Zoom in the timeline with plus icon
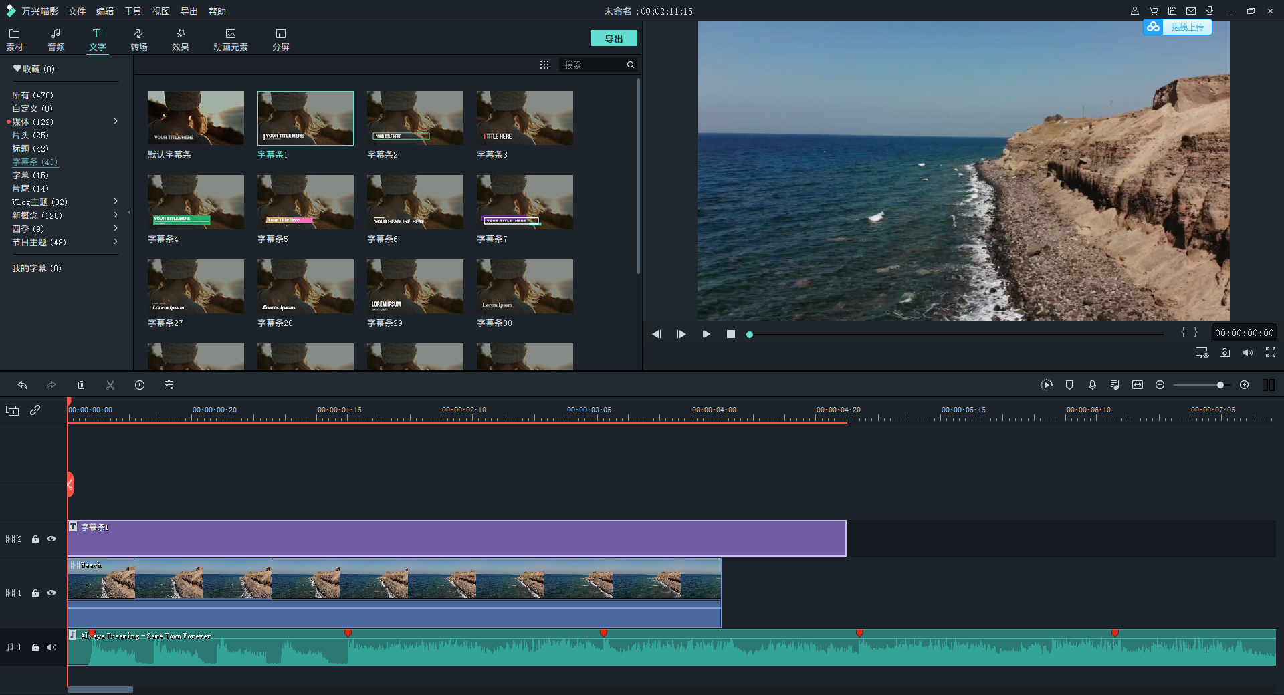Image resolution: width=1284 pixels, height=695 pixels. point(1245,385)
